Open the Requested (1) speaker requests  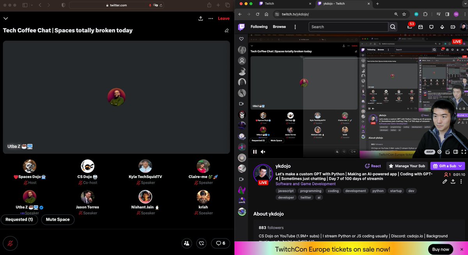tap(19, 220)
